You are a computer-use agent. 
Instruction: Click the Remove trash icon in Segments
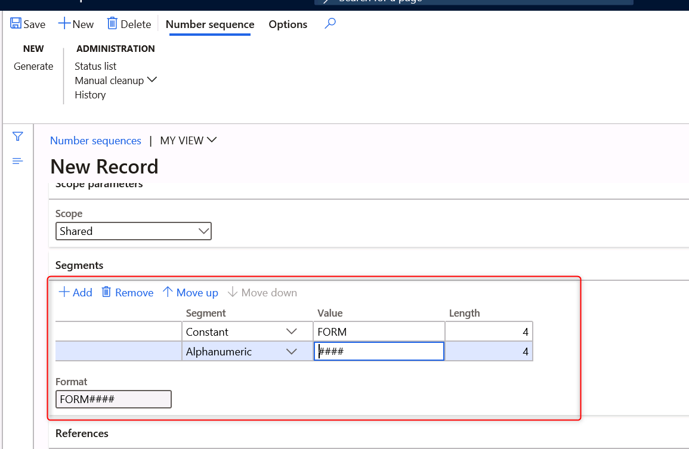tap(106, 292)
